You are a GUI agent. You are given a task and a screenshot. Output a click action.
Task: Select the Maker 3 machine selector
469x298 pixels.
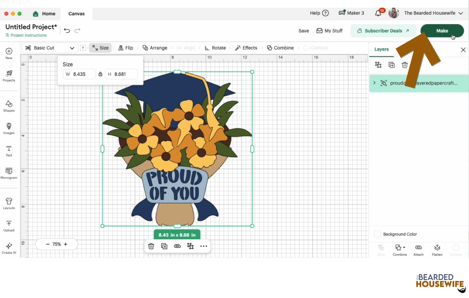[351, 13]
